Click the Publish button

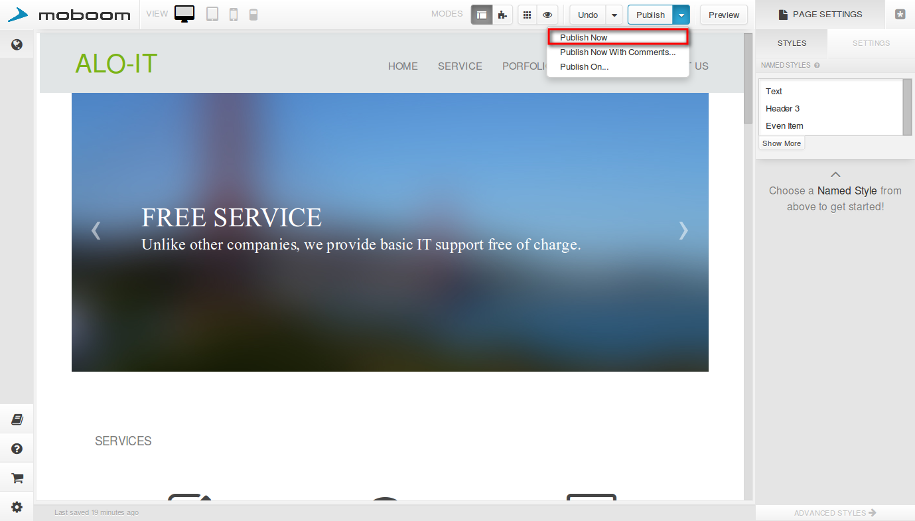pos(650,15)
